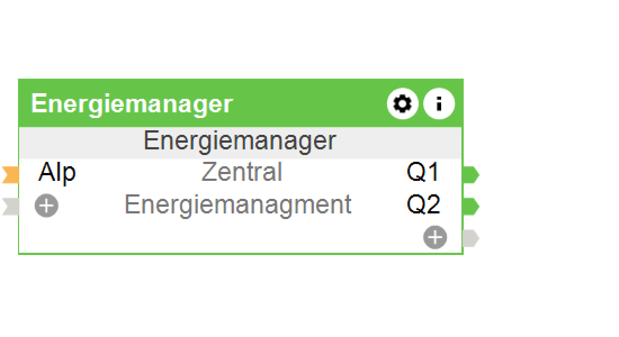Select the green Q1 output connector

[x=470, y=175]
